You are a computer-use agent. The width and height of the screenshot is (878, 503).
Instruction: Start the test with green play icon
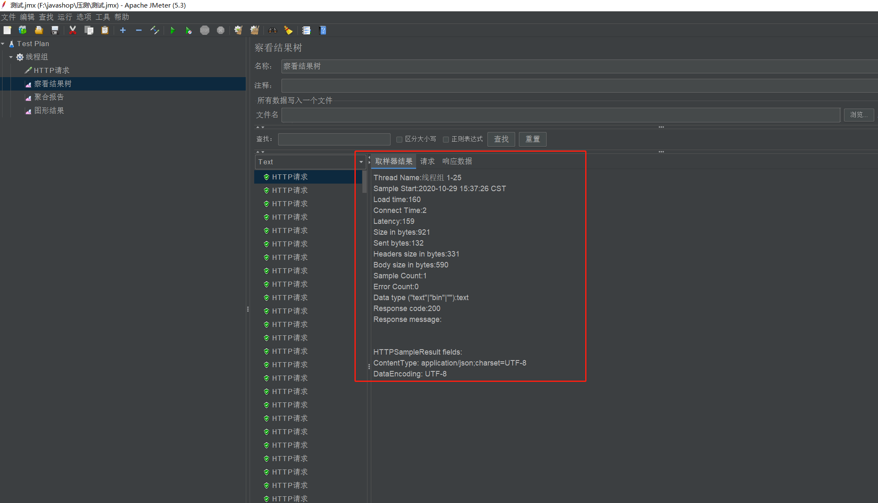coord(172,30)
